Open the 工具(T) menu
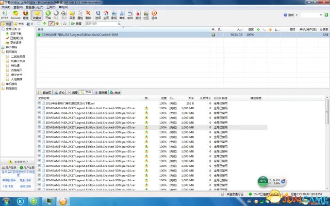The height and width of the screenshot is (206, 330). point(51,7)
